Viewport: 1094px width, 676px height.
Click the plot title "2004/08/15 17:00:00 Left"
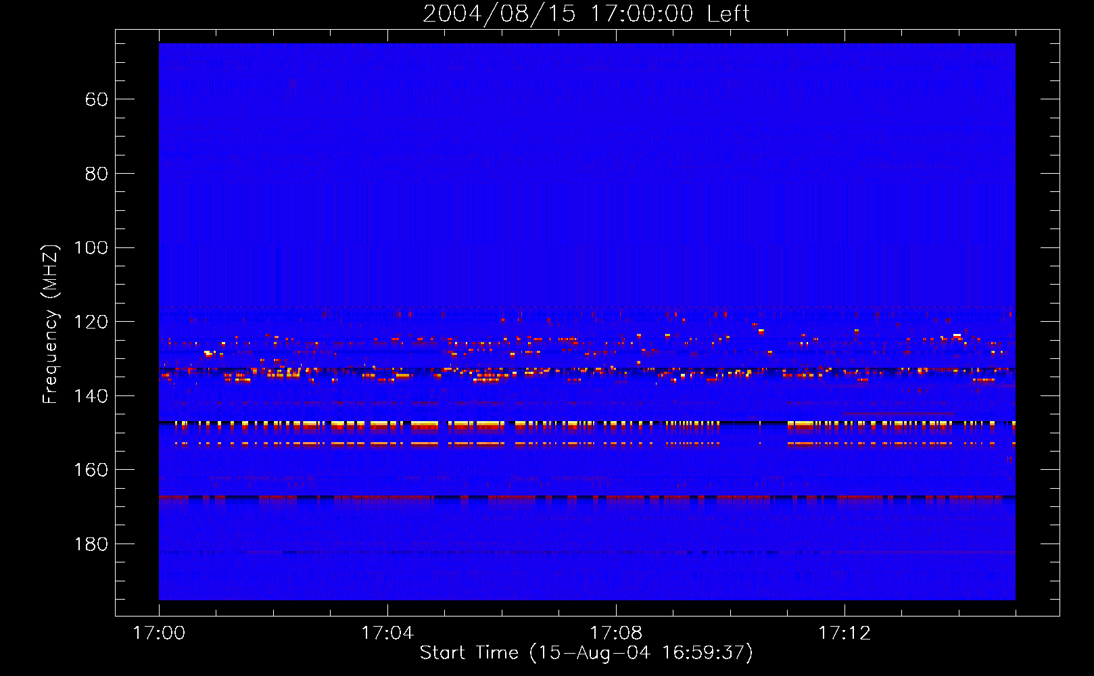click(586, 14)
